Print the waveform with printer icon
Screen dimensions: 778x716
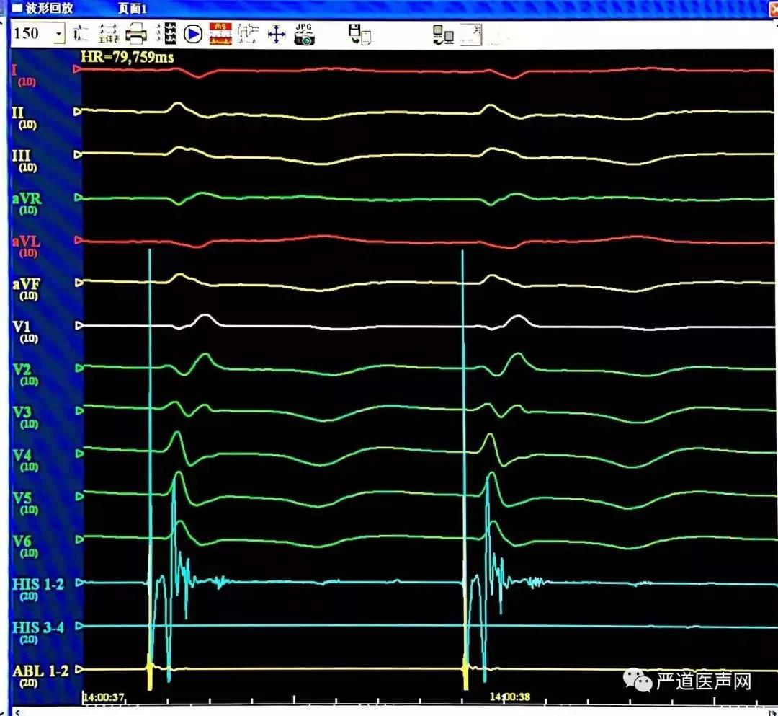click(x=136, y=34)
